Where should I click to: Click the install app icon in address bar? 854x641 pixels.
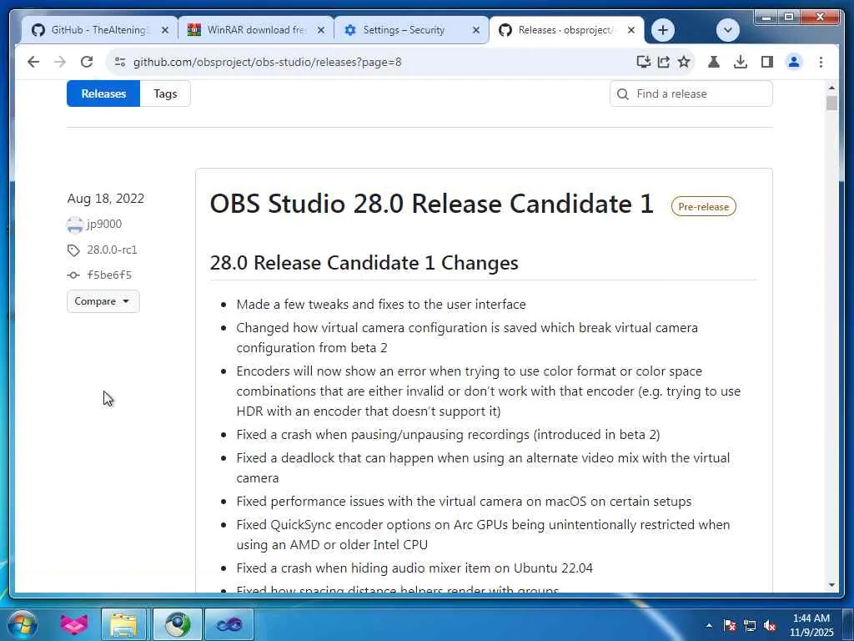point(643,62)
